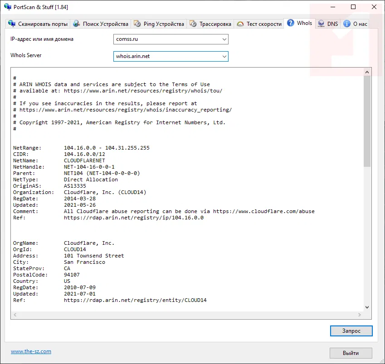Viewport: 385px width, 364px height.
Task: Click the OrgName value Cloudflare, Inc.
Action: [89, 243]
